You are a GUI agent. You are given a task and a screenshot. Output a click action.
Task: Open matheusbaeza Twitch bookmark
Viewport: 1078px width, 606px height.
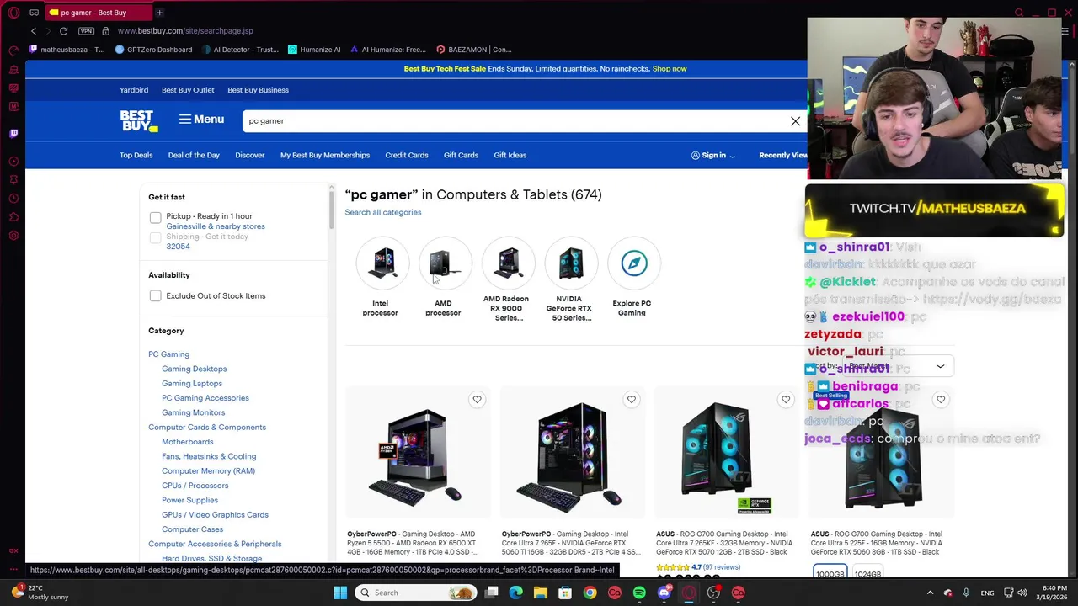coord(67,50)
